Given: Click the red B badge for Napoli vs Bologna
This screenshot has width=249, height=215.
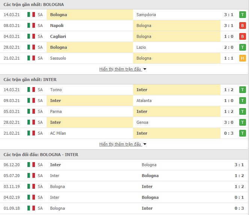Looking at the screenshot, I should click(242, 26).
